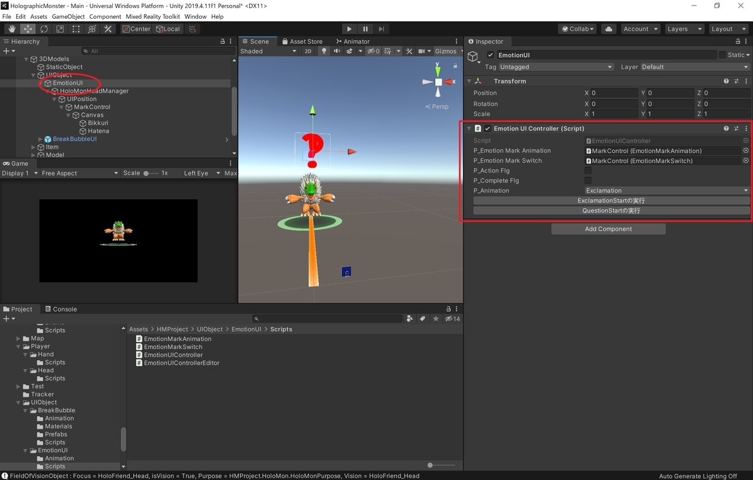Screen dimensions: 753x480
Task: Switch to Console tab
Action: point(60,309)
